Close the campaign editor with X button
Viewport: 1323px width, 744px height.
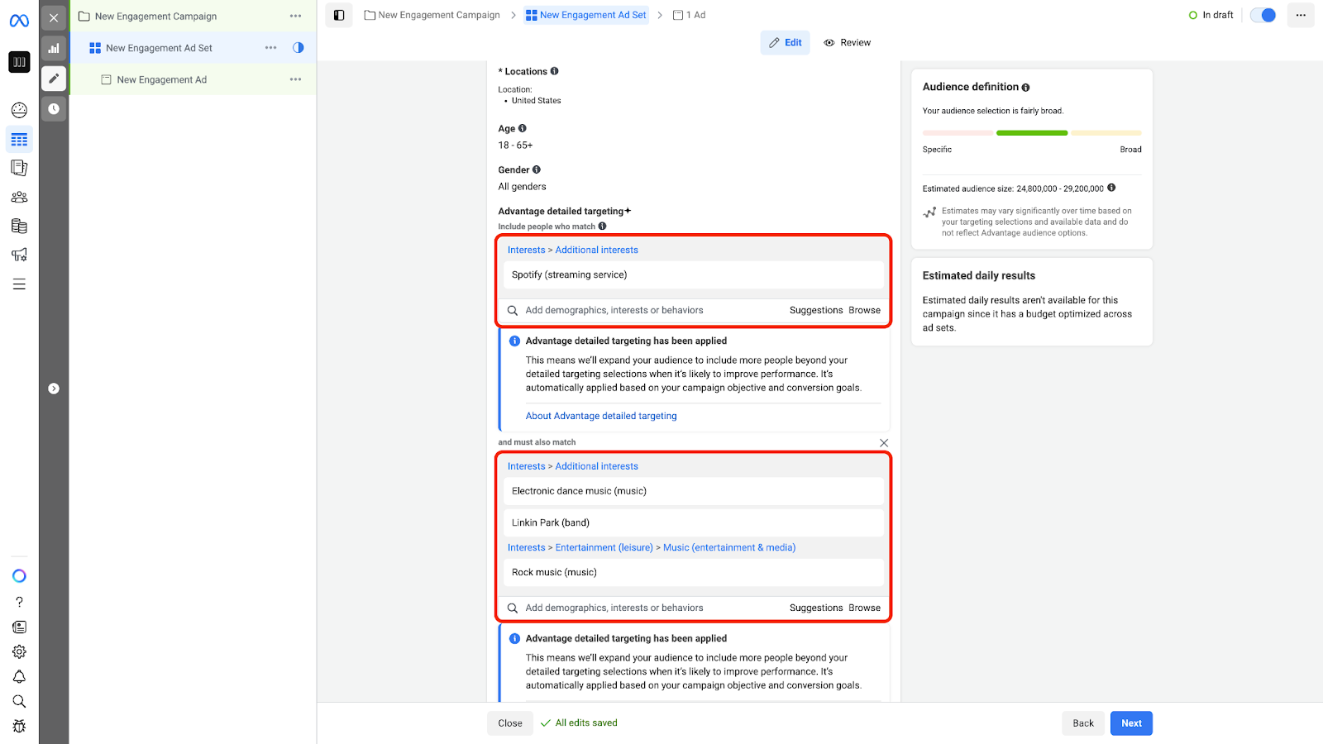click(54, 17)
